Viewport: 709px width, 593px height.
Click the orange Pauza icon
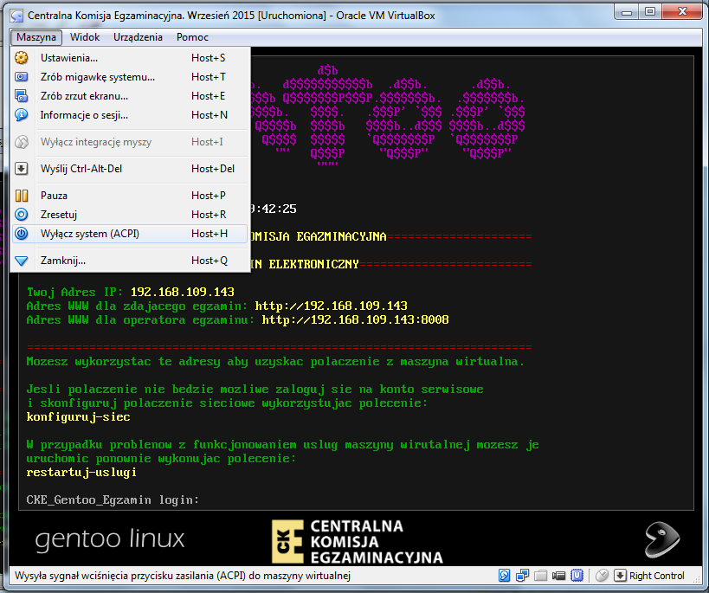(22, 196)
